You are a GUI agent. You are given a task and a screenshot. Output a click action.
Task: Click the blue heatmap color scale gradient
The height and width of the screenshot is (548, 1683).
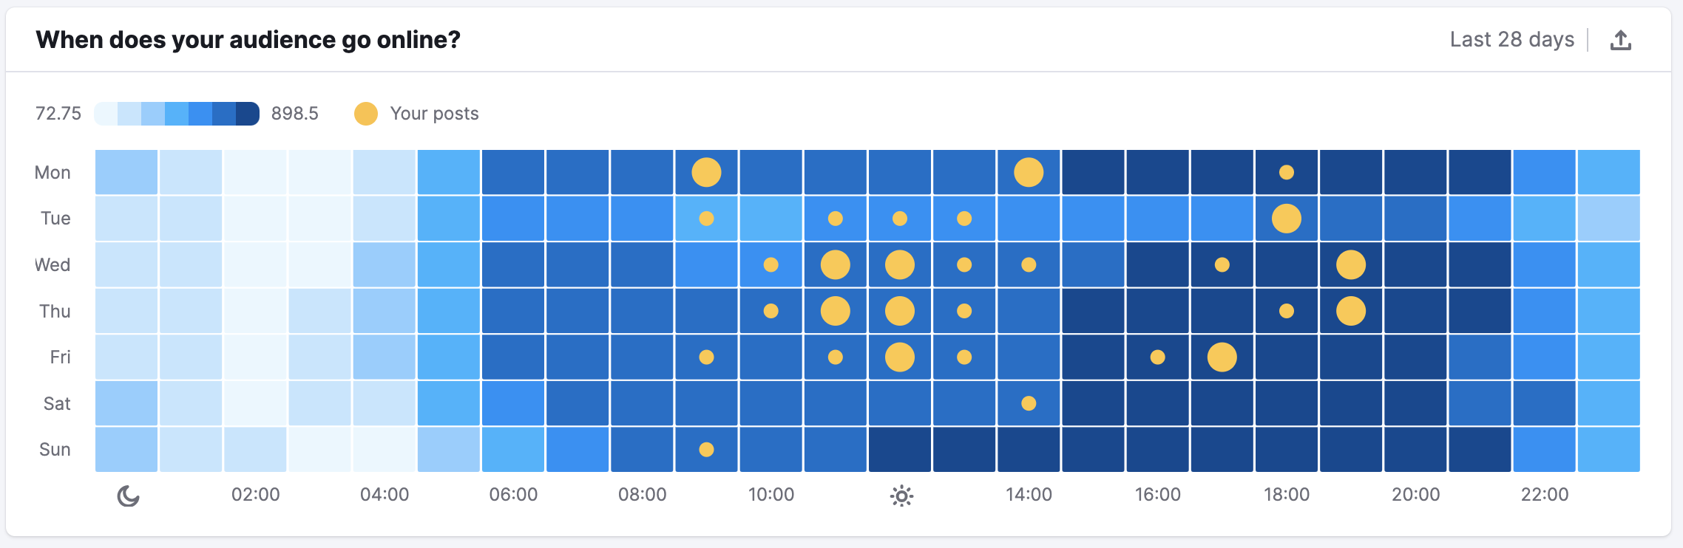pos(177,113)
